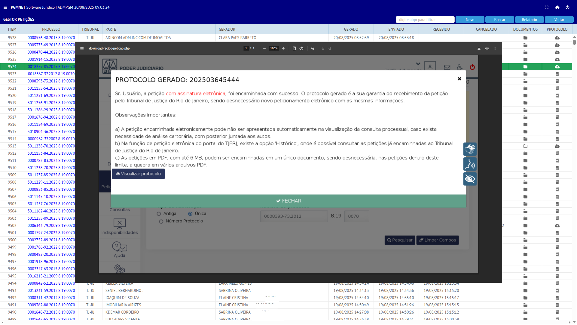Download the PDF receipt file

pos(479,48)
